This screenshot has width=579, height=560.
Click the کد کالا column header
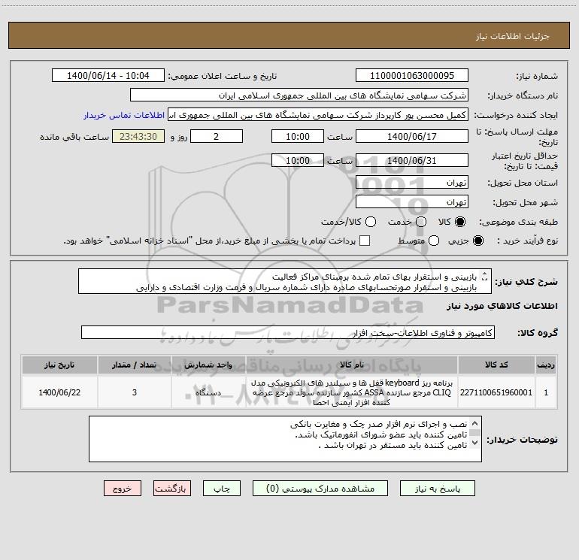(496, 365)
